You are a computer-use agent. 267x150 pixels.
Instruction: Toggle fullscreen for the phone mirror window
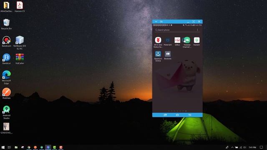[x=194, y=22]
